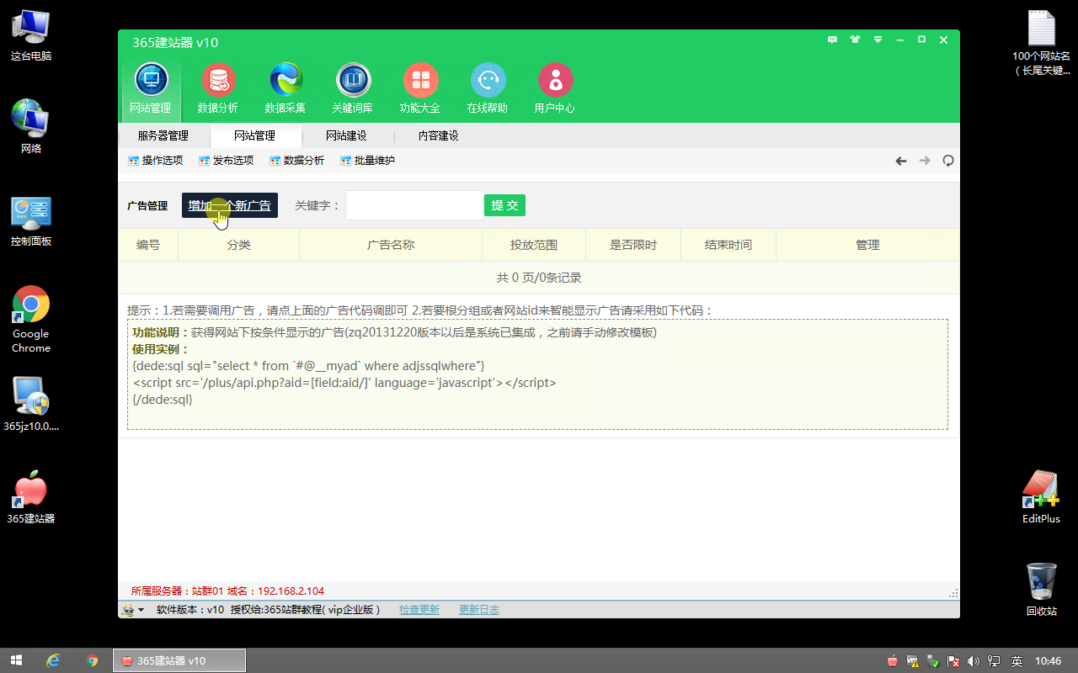Open the Windows Start button
This screenshot has width=1078, height=673.
(x=16, y=660)
